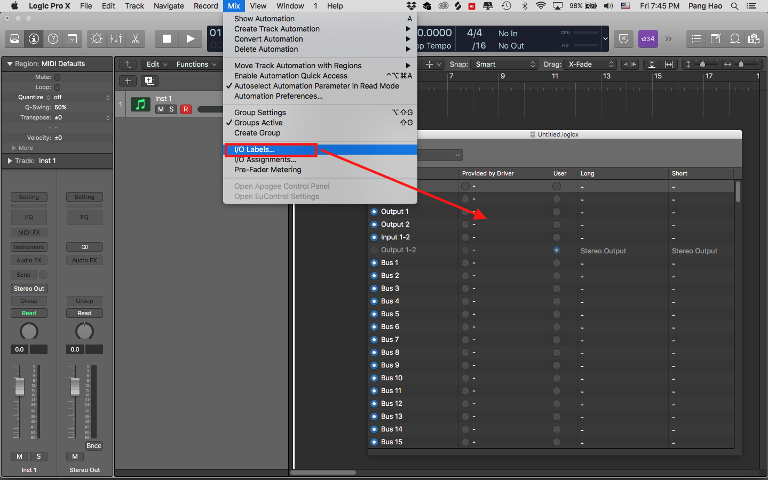Open the Functions dropdown menu
The image size is (768, 480).
(x=196, y=64)
